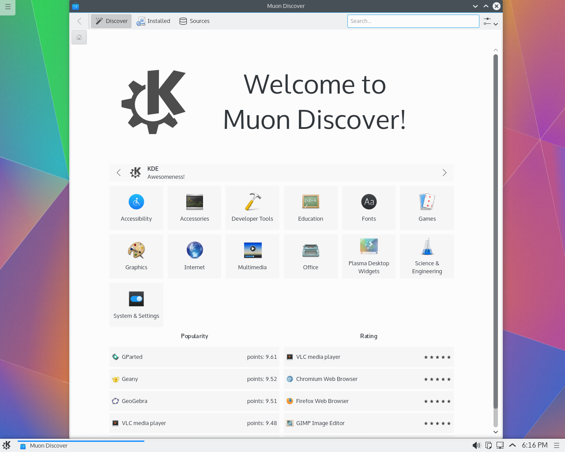This screenshot has width=565, height=452.
Task: Browse the Multimedia category
Action: (x=252, y=256)
